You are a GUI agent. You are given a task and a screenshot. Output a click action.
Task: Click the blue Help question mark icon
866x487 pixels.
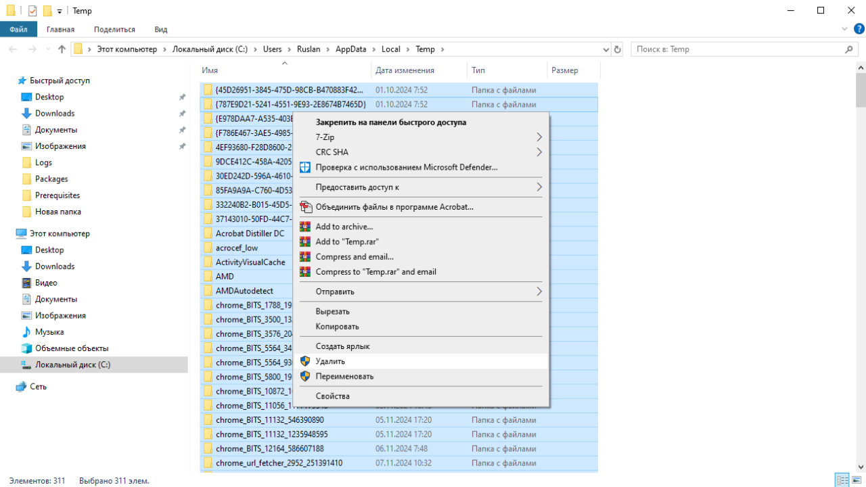pos(859,29)
